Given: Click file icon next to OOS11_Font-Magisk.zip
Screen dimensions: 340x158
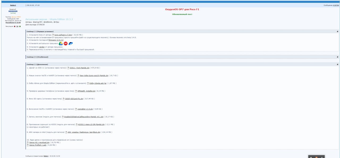Looking at the screenshot, I should coord(68,68).
